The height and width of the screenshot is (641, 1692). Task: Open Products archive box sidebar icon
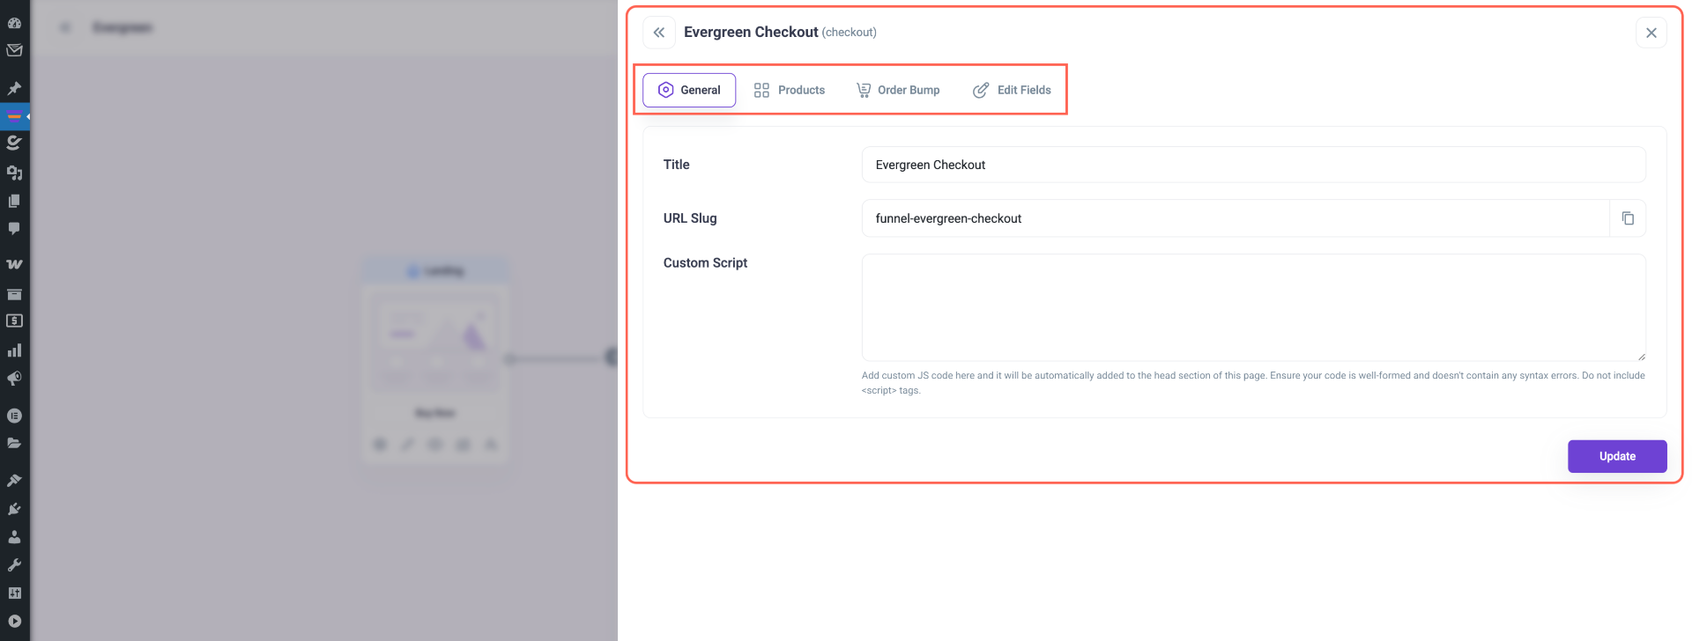click(14, 294)
